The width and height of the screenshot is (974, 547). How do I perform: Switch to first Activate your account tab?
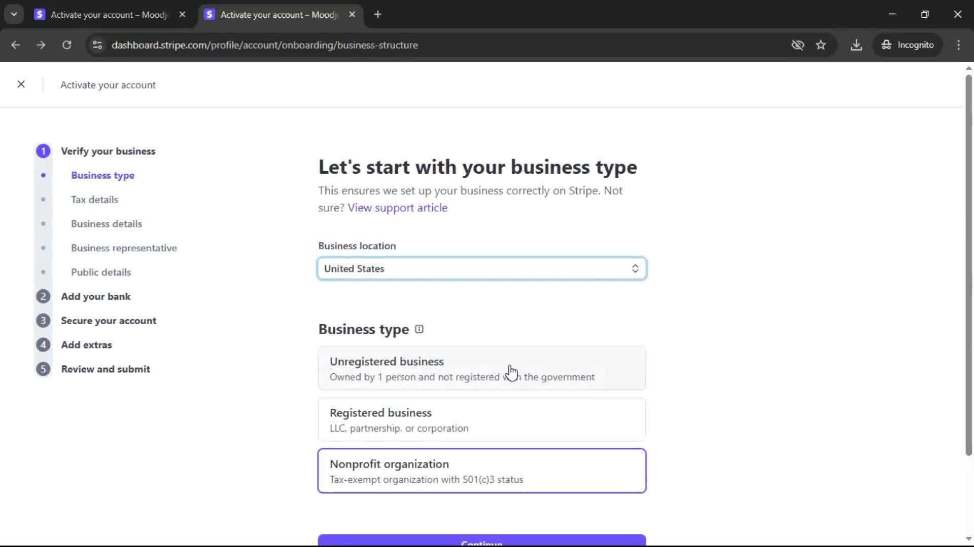point(108,15)
